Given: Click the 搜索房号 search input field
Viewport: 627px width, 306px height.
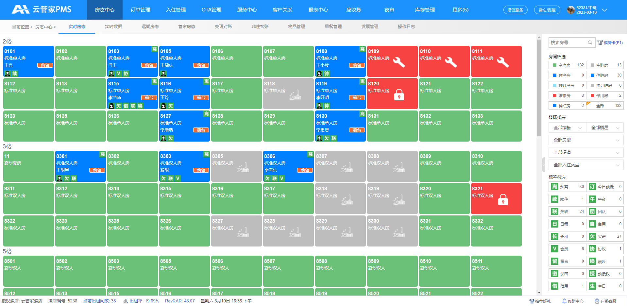Looking at the screenshot, I should point(568,42).
